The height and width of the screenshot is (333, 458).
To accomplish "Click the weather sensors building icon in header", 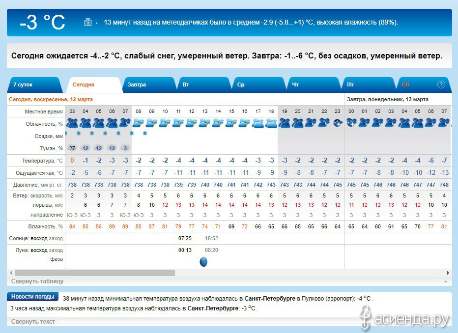I will (87, 22).
